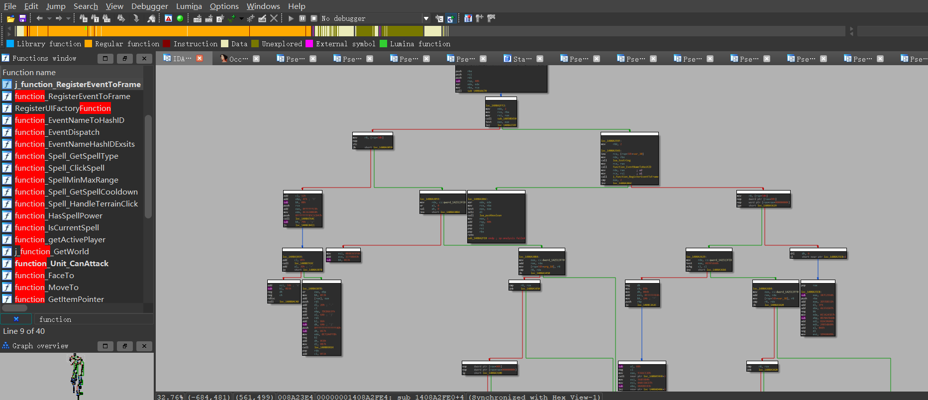Click the Function name column header
Image resolution: width=928 pixels, height=400 pixels.
(73, 72)
